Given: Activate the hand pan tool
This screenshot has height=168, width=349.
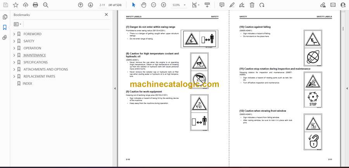Looking at the screenshot, I should [143, 5].
